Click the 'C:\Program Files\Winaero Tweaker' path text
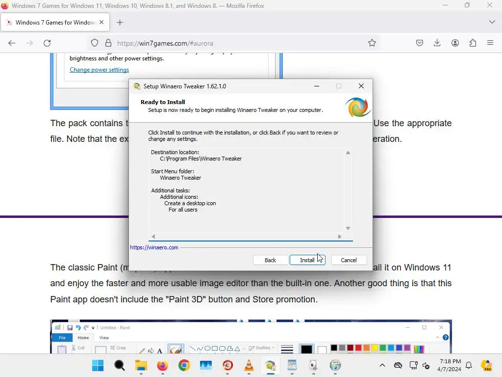The height and width of the screenshot is (377, 502). (x=201, y=159)
